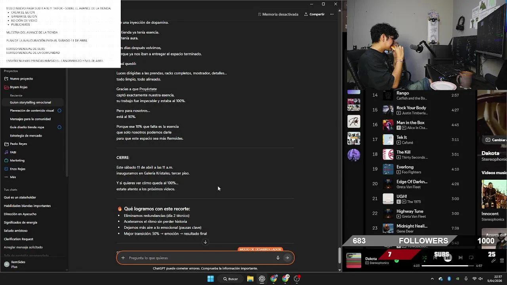Show hidden icons in system tray
Screen dimensions: 507x285
(x=432, y=279)
